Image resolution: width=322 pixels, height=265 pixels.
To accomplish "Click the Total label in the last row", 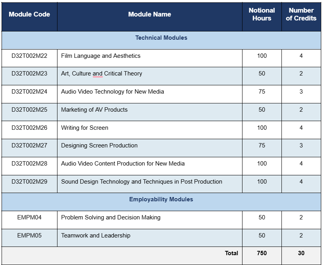I will pyautogui.click(x=231, y=253).
